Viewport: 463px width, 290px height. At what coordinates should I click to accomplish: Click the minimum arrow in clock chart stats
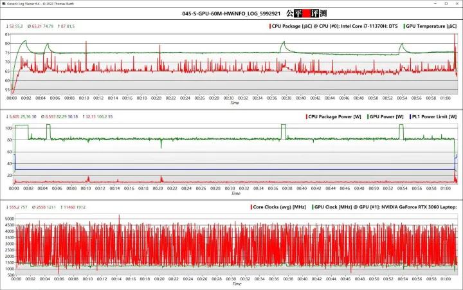(7, 207)
